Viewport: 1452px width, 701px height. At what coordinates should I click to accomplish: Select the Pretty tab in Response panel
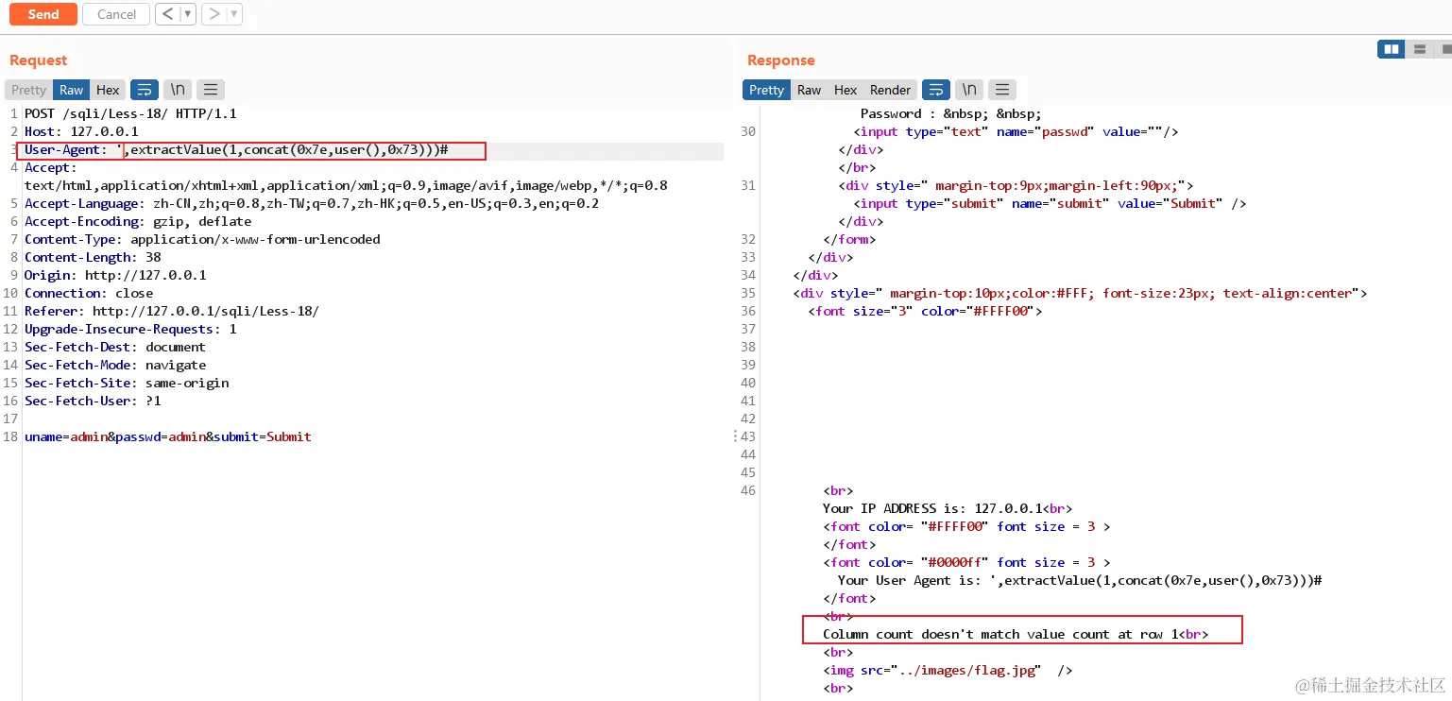pos(766,90)
